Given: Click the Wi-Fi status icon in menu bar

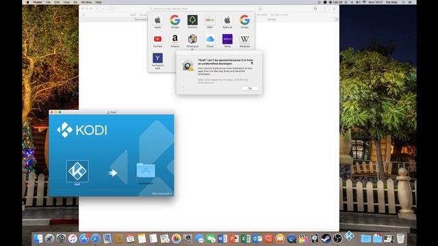Looking at the screenshot, I should tap(364, 2).
